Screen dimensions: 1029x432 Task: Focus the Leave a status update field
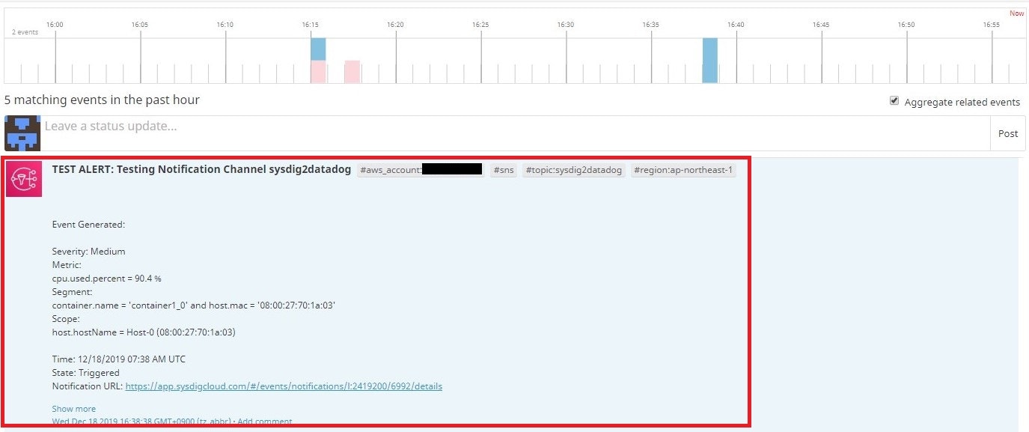point(516,133)
